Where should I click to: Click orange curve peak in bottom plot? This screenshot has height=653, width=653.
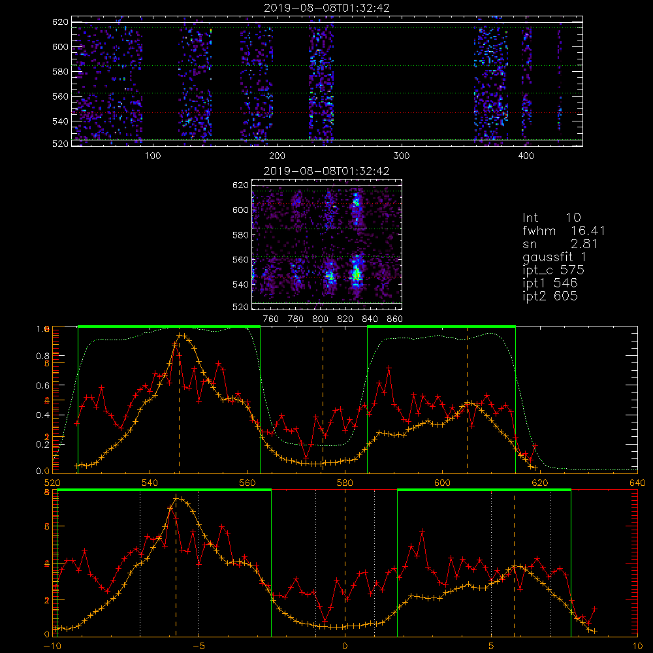(x=178, y=498)
